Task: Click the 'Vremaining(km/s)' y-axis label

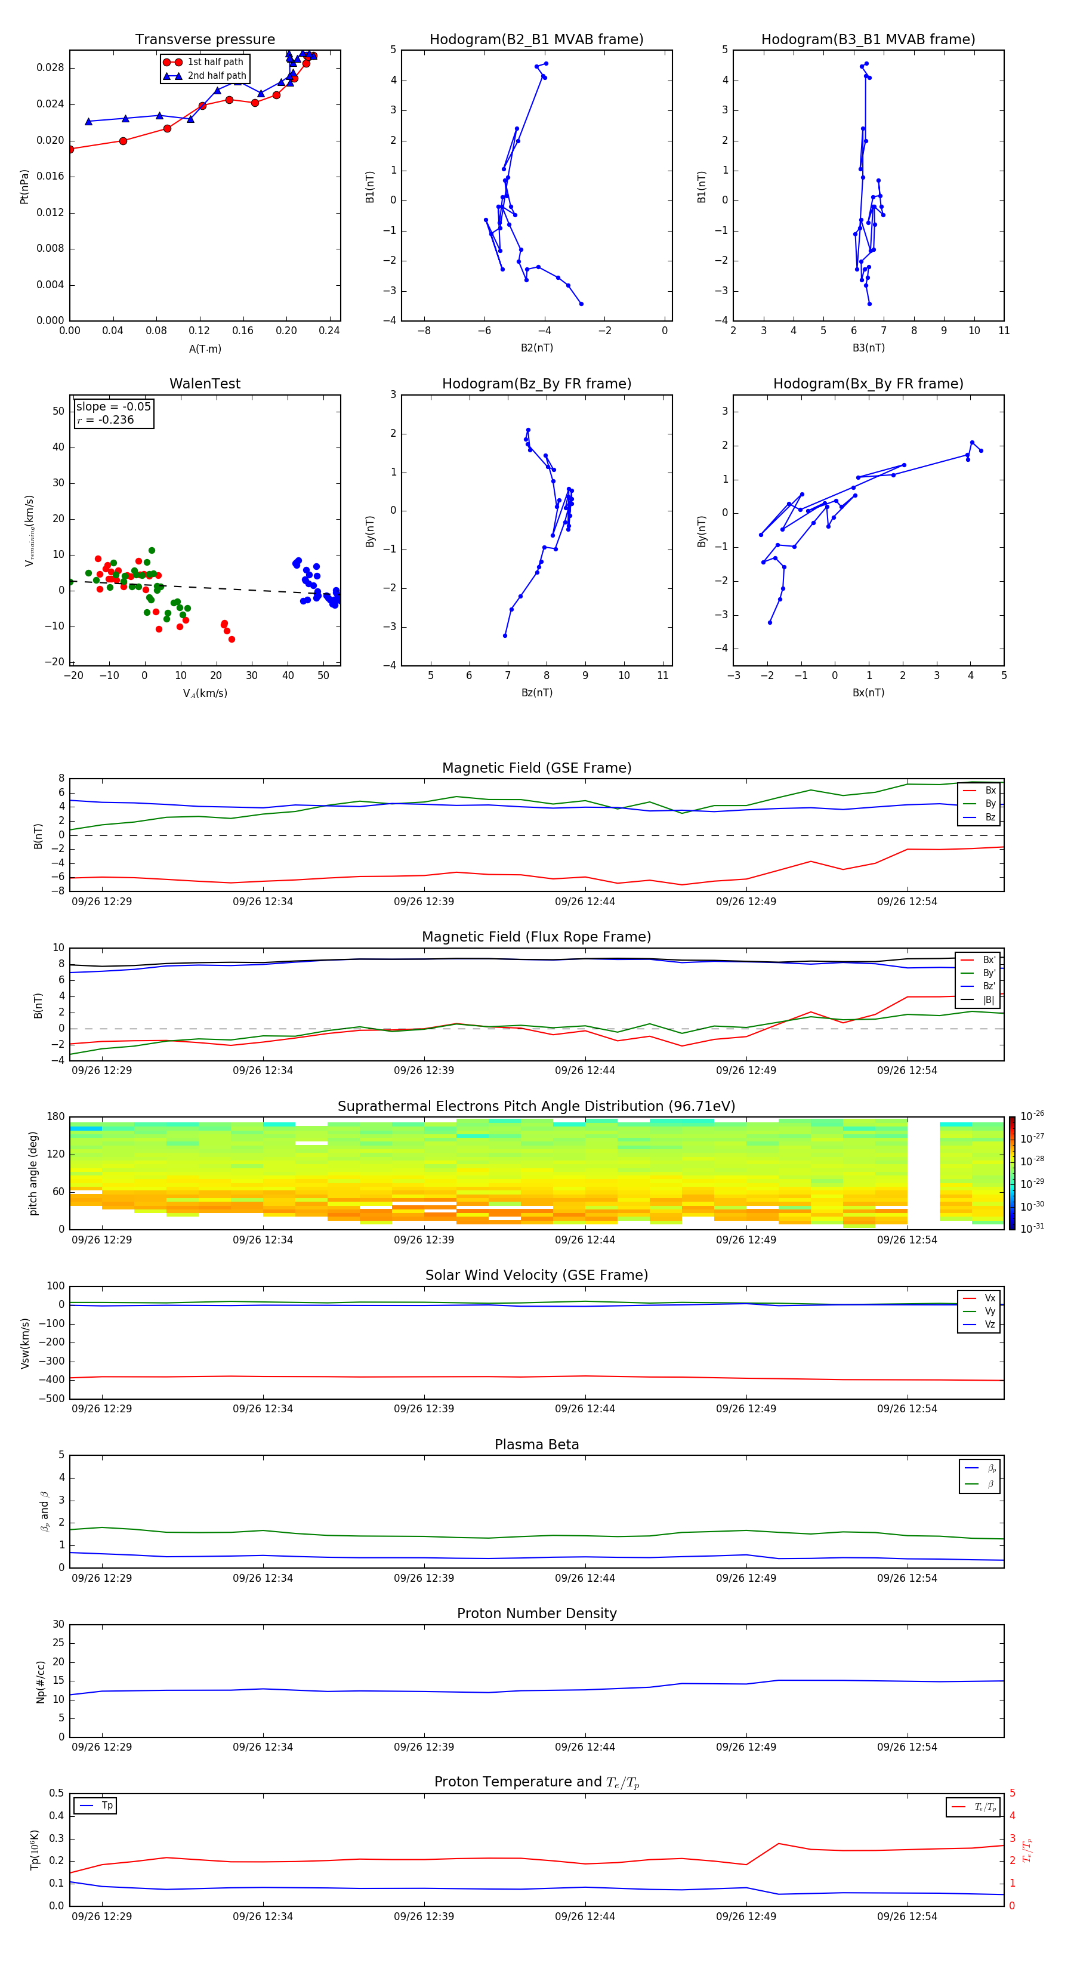Action: (x=30, y=530)
